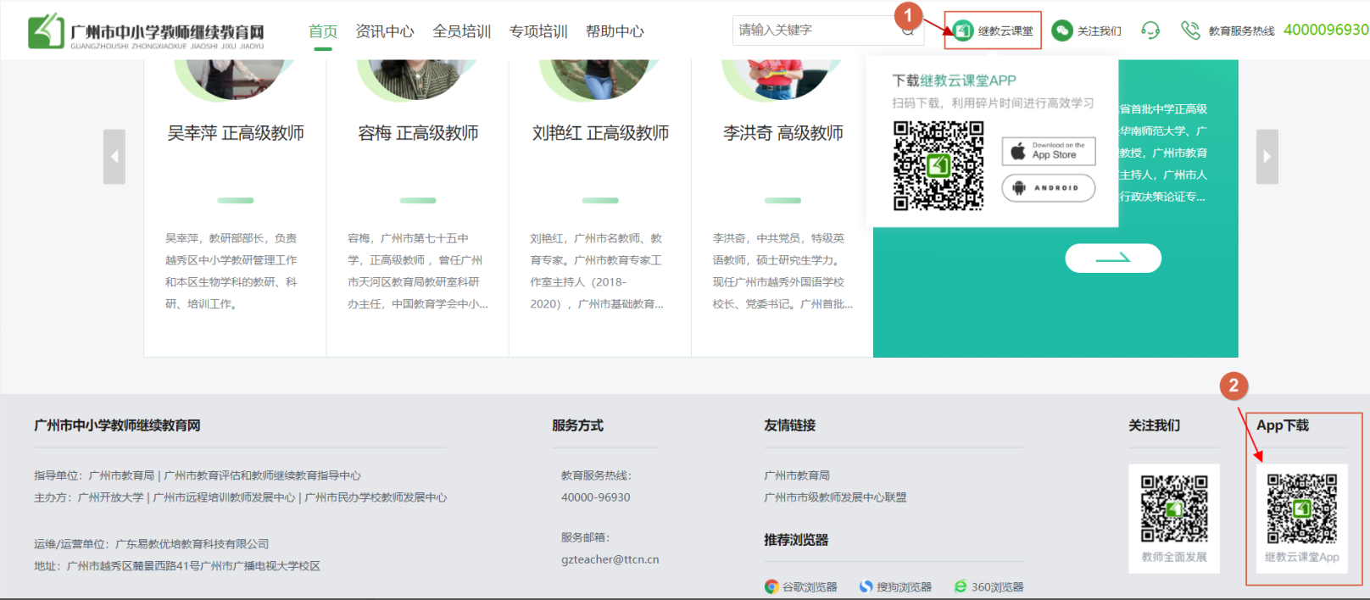Click 广州开放大学 organizer text
The image size is (1370, 600).
point(111,497)
